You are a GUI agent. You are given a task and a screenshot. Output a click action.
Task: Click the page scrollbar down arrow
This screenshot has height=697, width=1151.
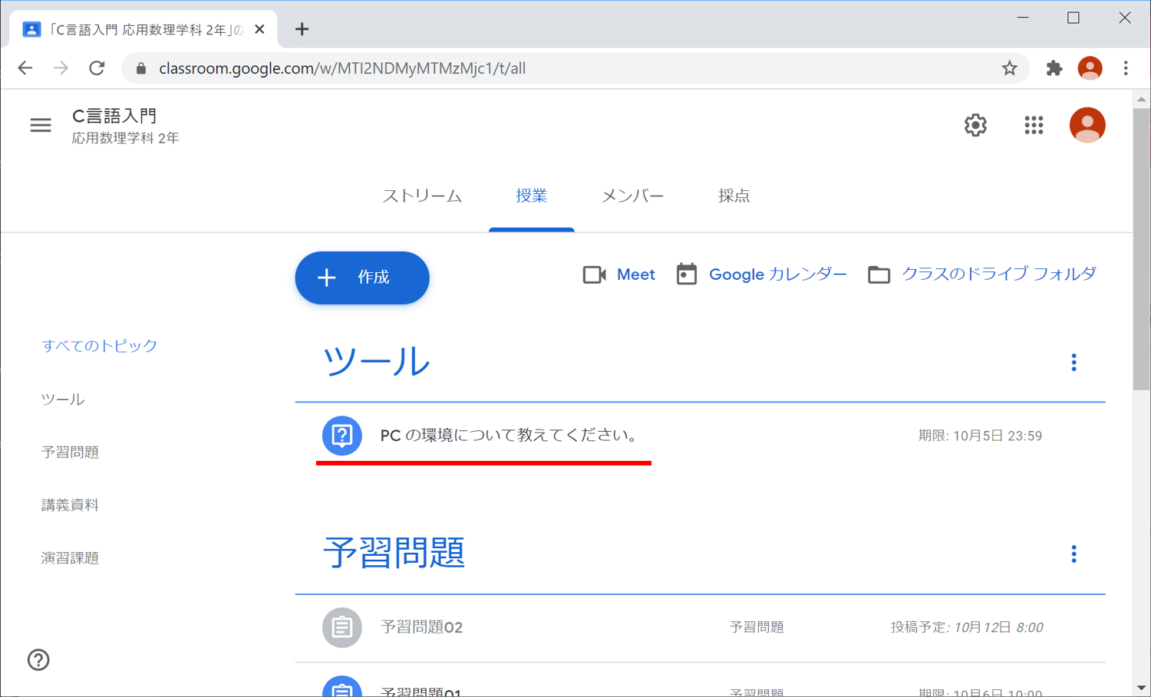point(1141,688)
